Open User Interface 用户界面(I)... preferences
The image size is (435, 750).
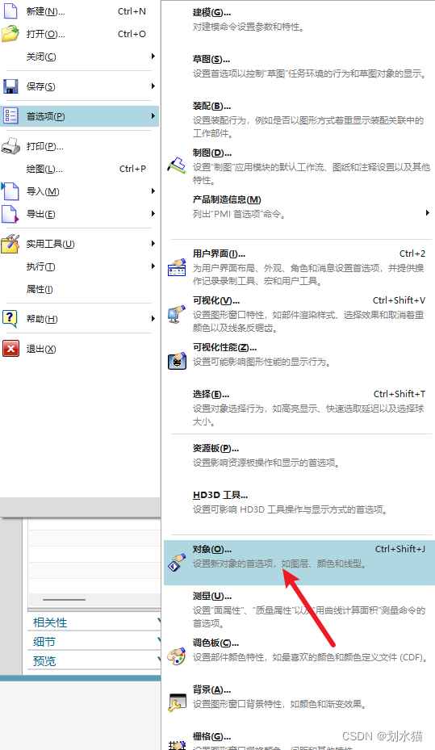(299, 267)
